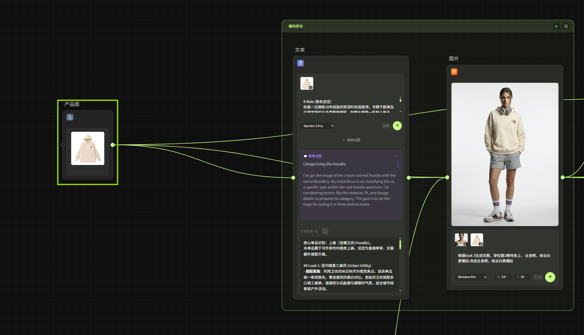Submit image generation with Banana Pro arrow button
Viewport: 584px width, 335px height.
pos(550,277)
